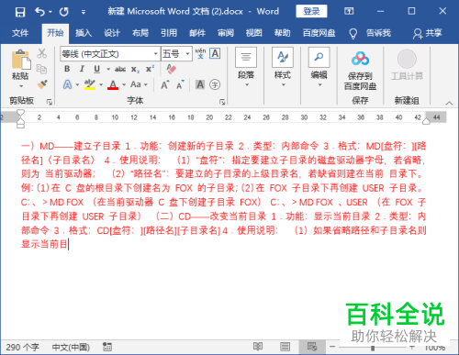Click the macro recording status icon
This screenshot has width=459, height=355.
tap(107, 347)
